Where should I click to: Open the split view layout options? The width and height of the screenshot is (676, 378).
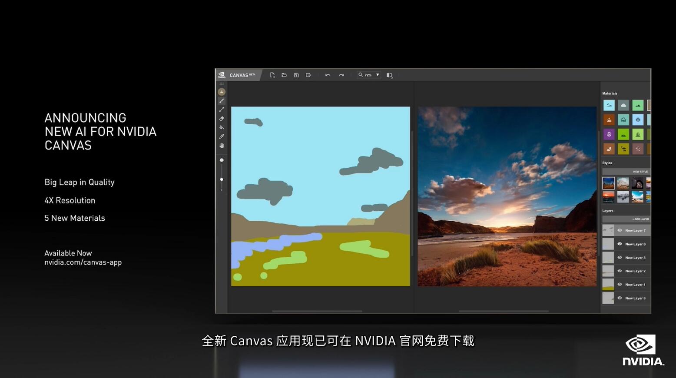click(x=389, y=75)
